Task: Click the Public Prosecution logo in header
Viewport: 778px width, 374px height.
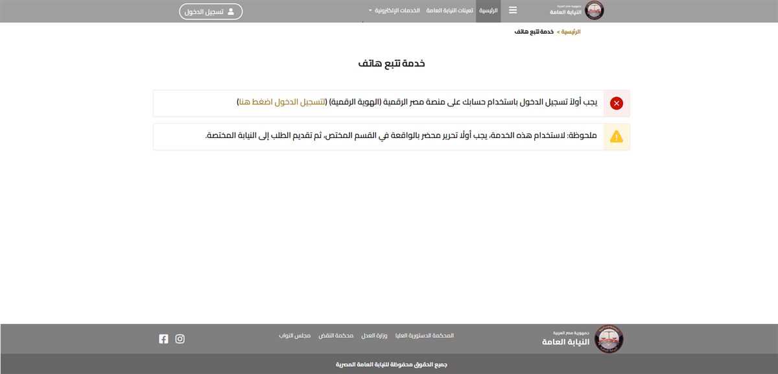Action: tap(594, 10)
